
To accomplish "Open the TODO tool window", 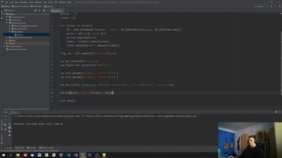I will coord(19,148).
